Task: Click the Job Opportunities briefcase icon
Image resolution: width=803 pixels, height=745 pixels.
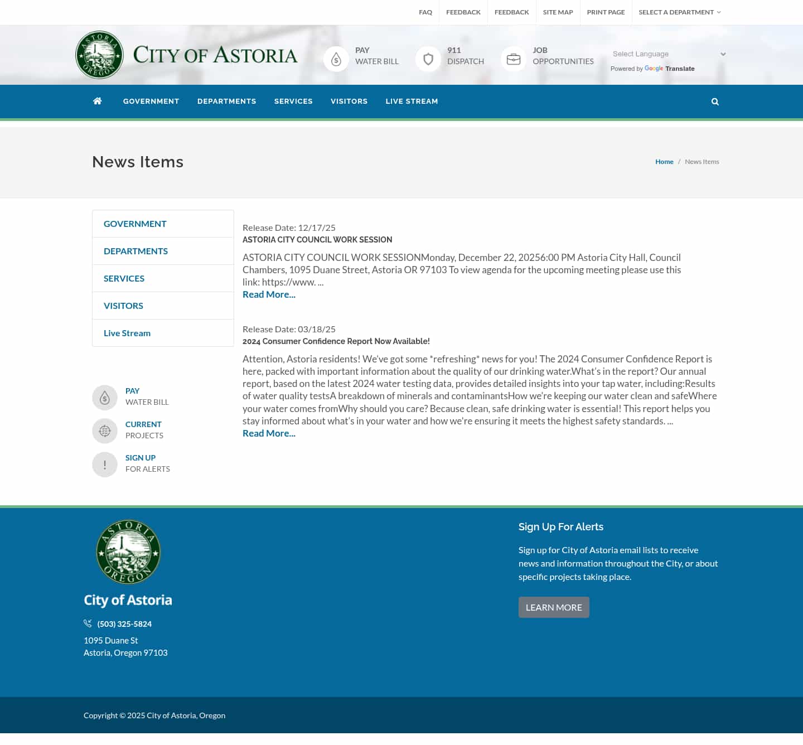Action: pyautogui.click(x=513, y=58)
